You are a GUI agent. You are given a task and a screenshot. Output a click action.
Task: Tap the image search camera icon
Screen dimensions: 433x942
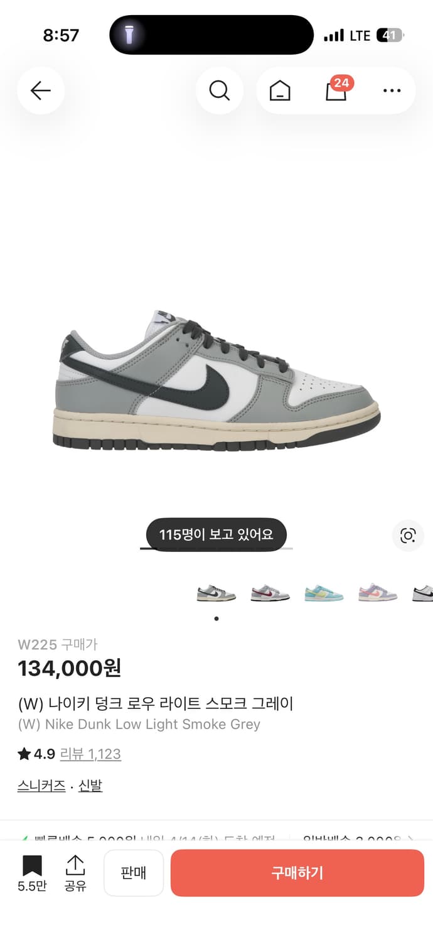point(408,536)
